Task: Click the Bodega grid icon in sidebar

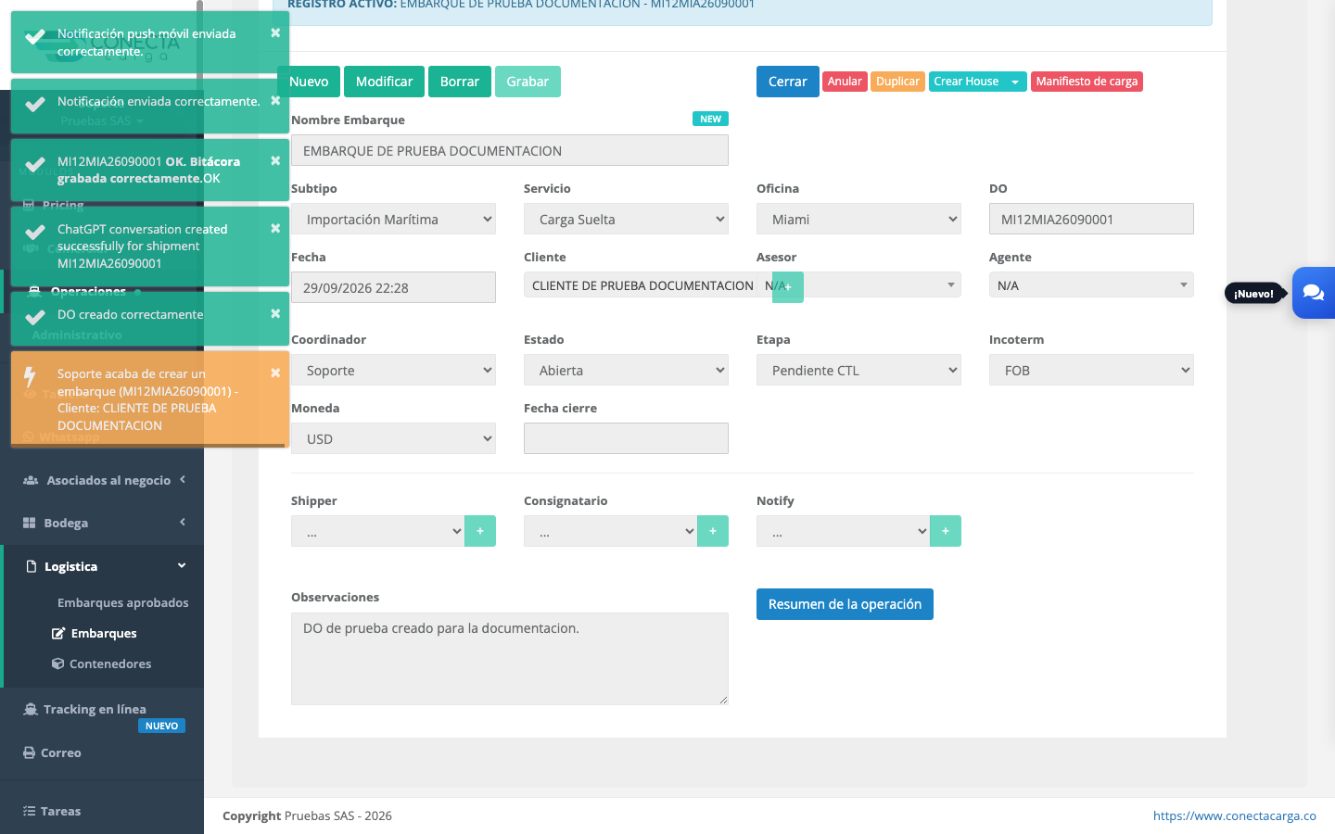Action: coord(30,523)
